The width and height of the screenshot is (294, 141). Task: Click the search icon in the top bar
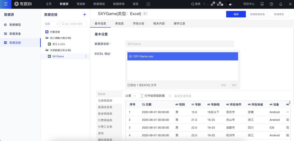[x=193, y=4]
